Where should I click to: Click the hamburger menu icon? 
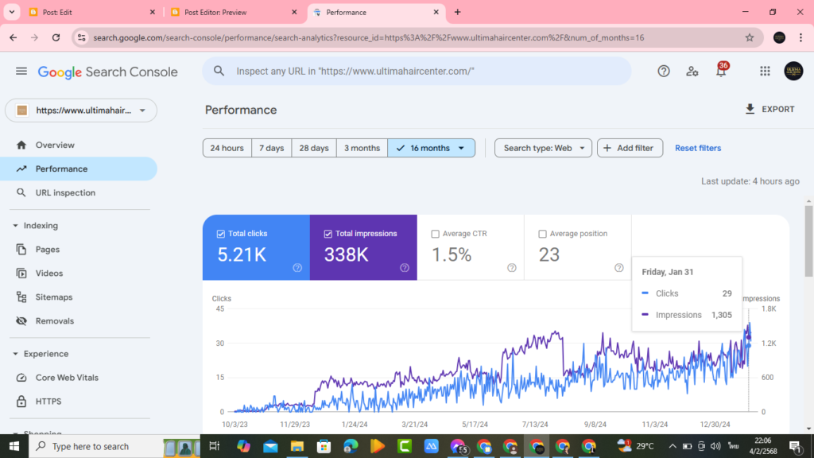tap(21, 71)
